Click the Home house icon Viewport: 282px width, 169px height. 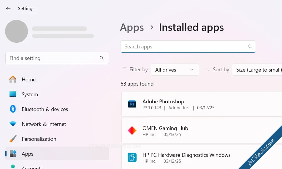[13, 79]
